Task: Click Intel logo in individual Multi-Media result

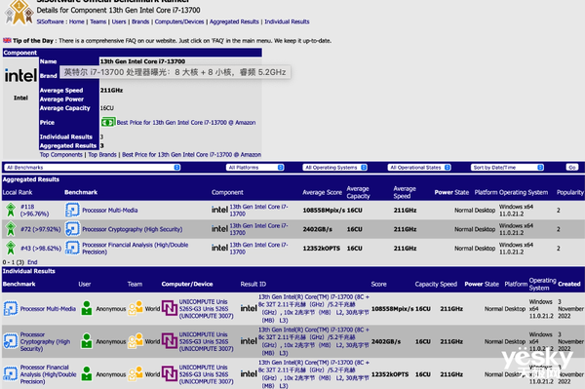Action: (249, 308)
